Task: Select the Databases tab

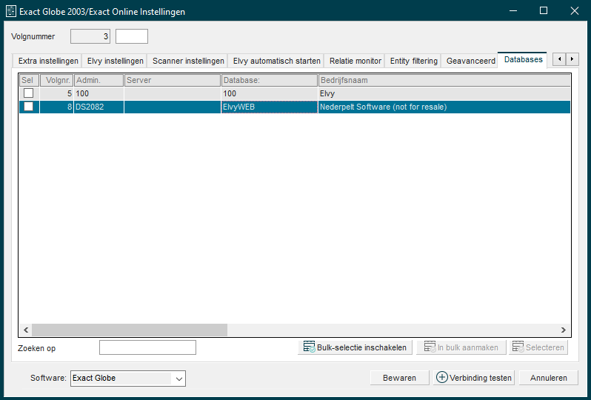Action: 523,59
